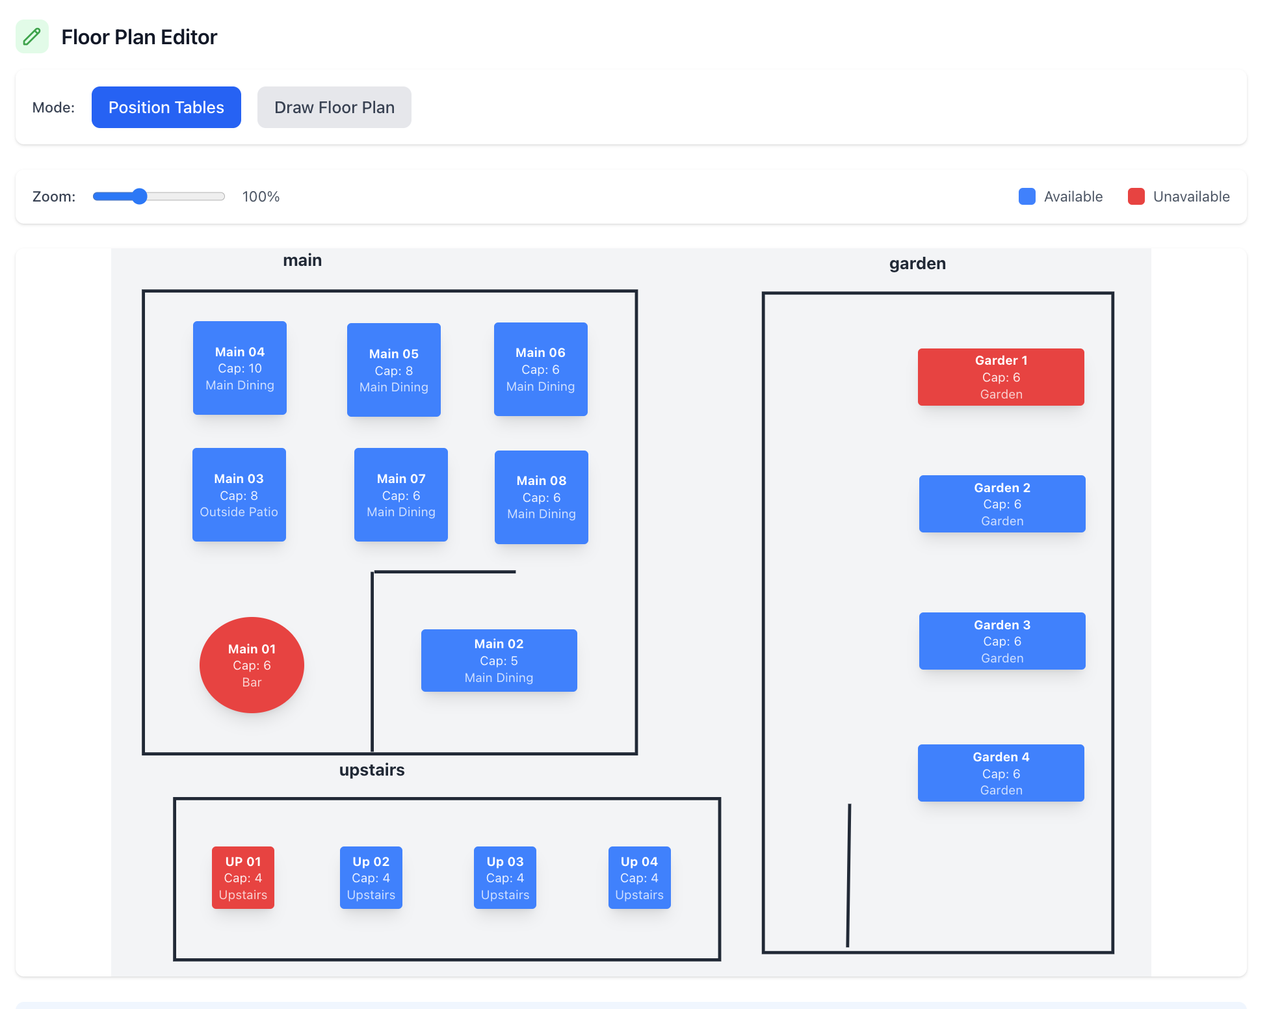Click the Main 08 table
The height and width of the screenshot is (1009, 1269).
click(541, 497)
